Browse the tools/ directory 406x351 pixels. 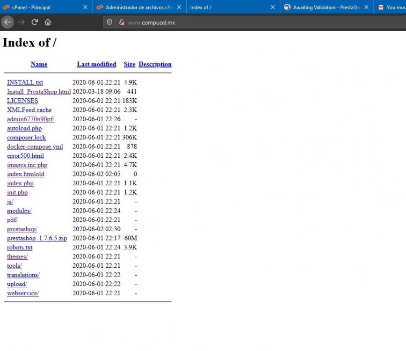click(x=14, y=266)
